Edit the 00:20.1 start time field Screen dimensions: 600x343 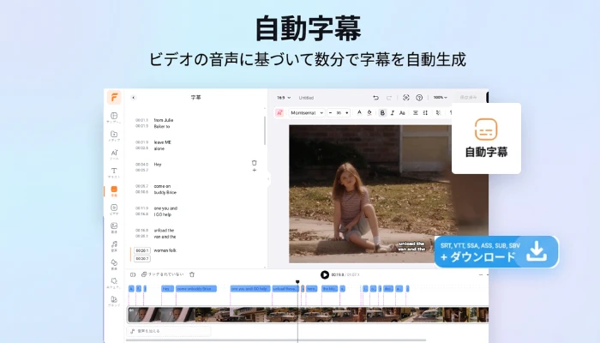(x=142, y=250)
